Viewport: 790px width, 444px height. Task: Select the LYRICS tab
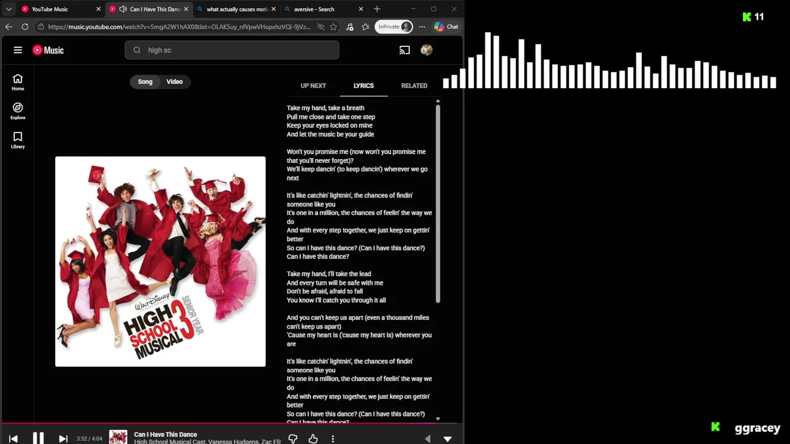[364, 86]
